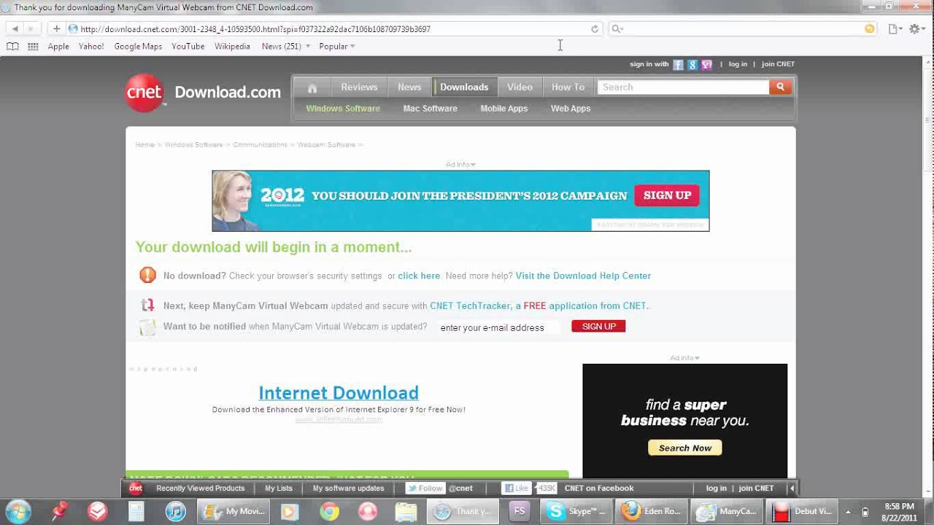Open the Apple bookmark
The image size is (934, 525).
(58, 46)
